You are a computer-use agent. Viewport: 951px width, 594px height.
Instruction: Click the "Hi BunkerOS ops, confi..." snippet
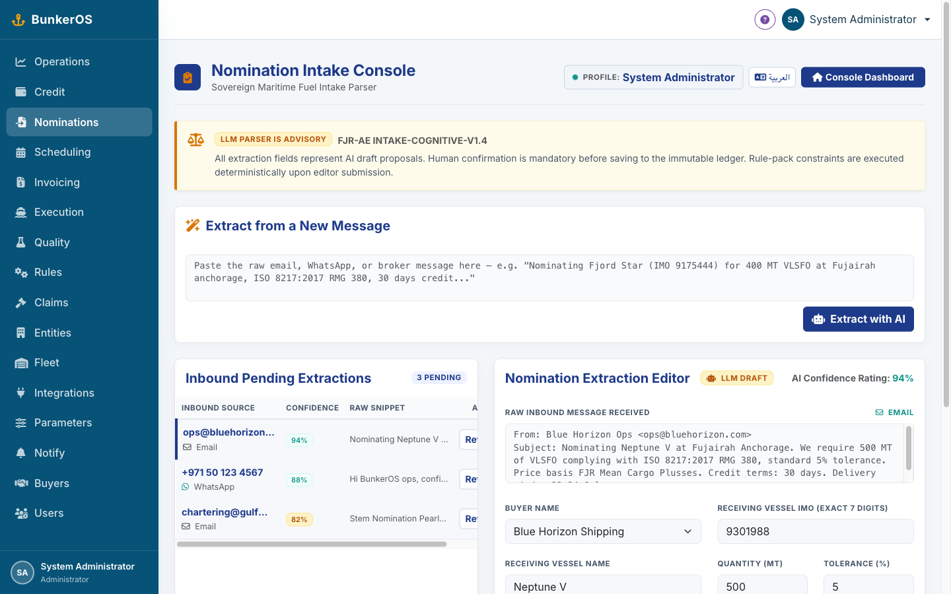[399, 479]
